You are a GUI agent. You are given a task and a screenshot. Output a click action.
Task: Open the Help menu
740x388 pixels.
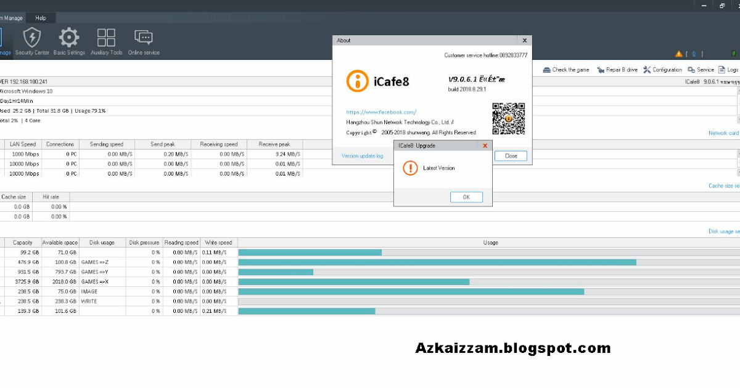(x=41, y=18)
